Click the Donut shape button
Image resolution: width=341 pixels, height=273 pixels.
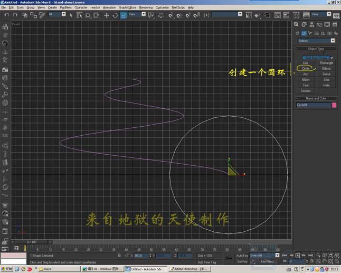point(326,74)
